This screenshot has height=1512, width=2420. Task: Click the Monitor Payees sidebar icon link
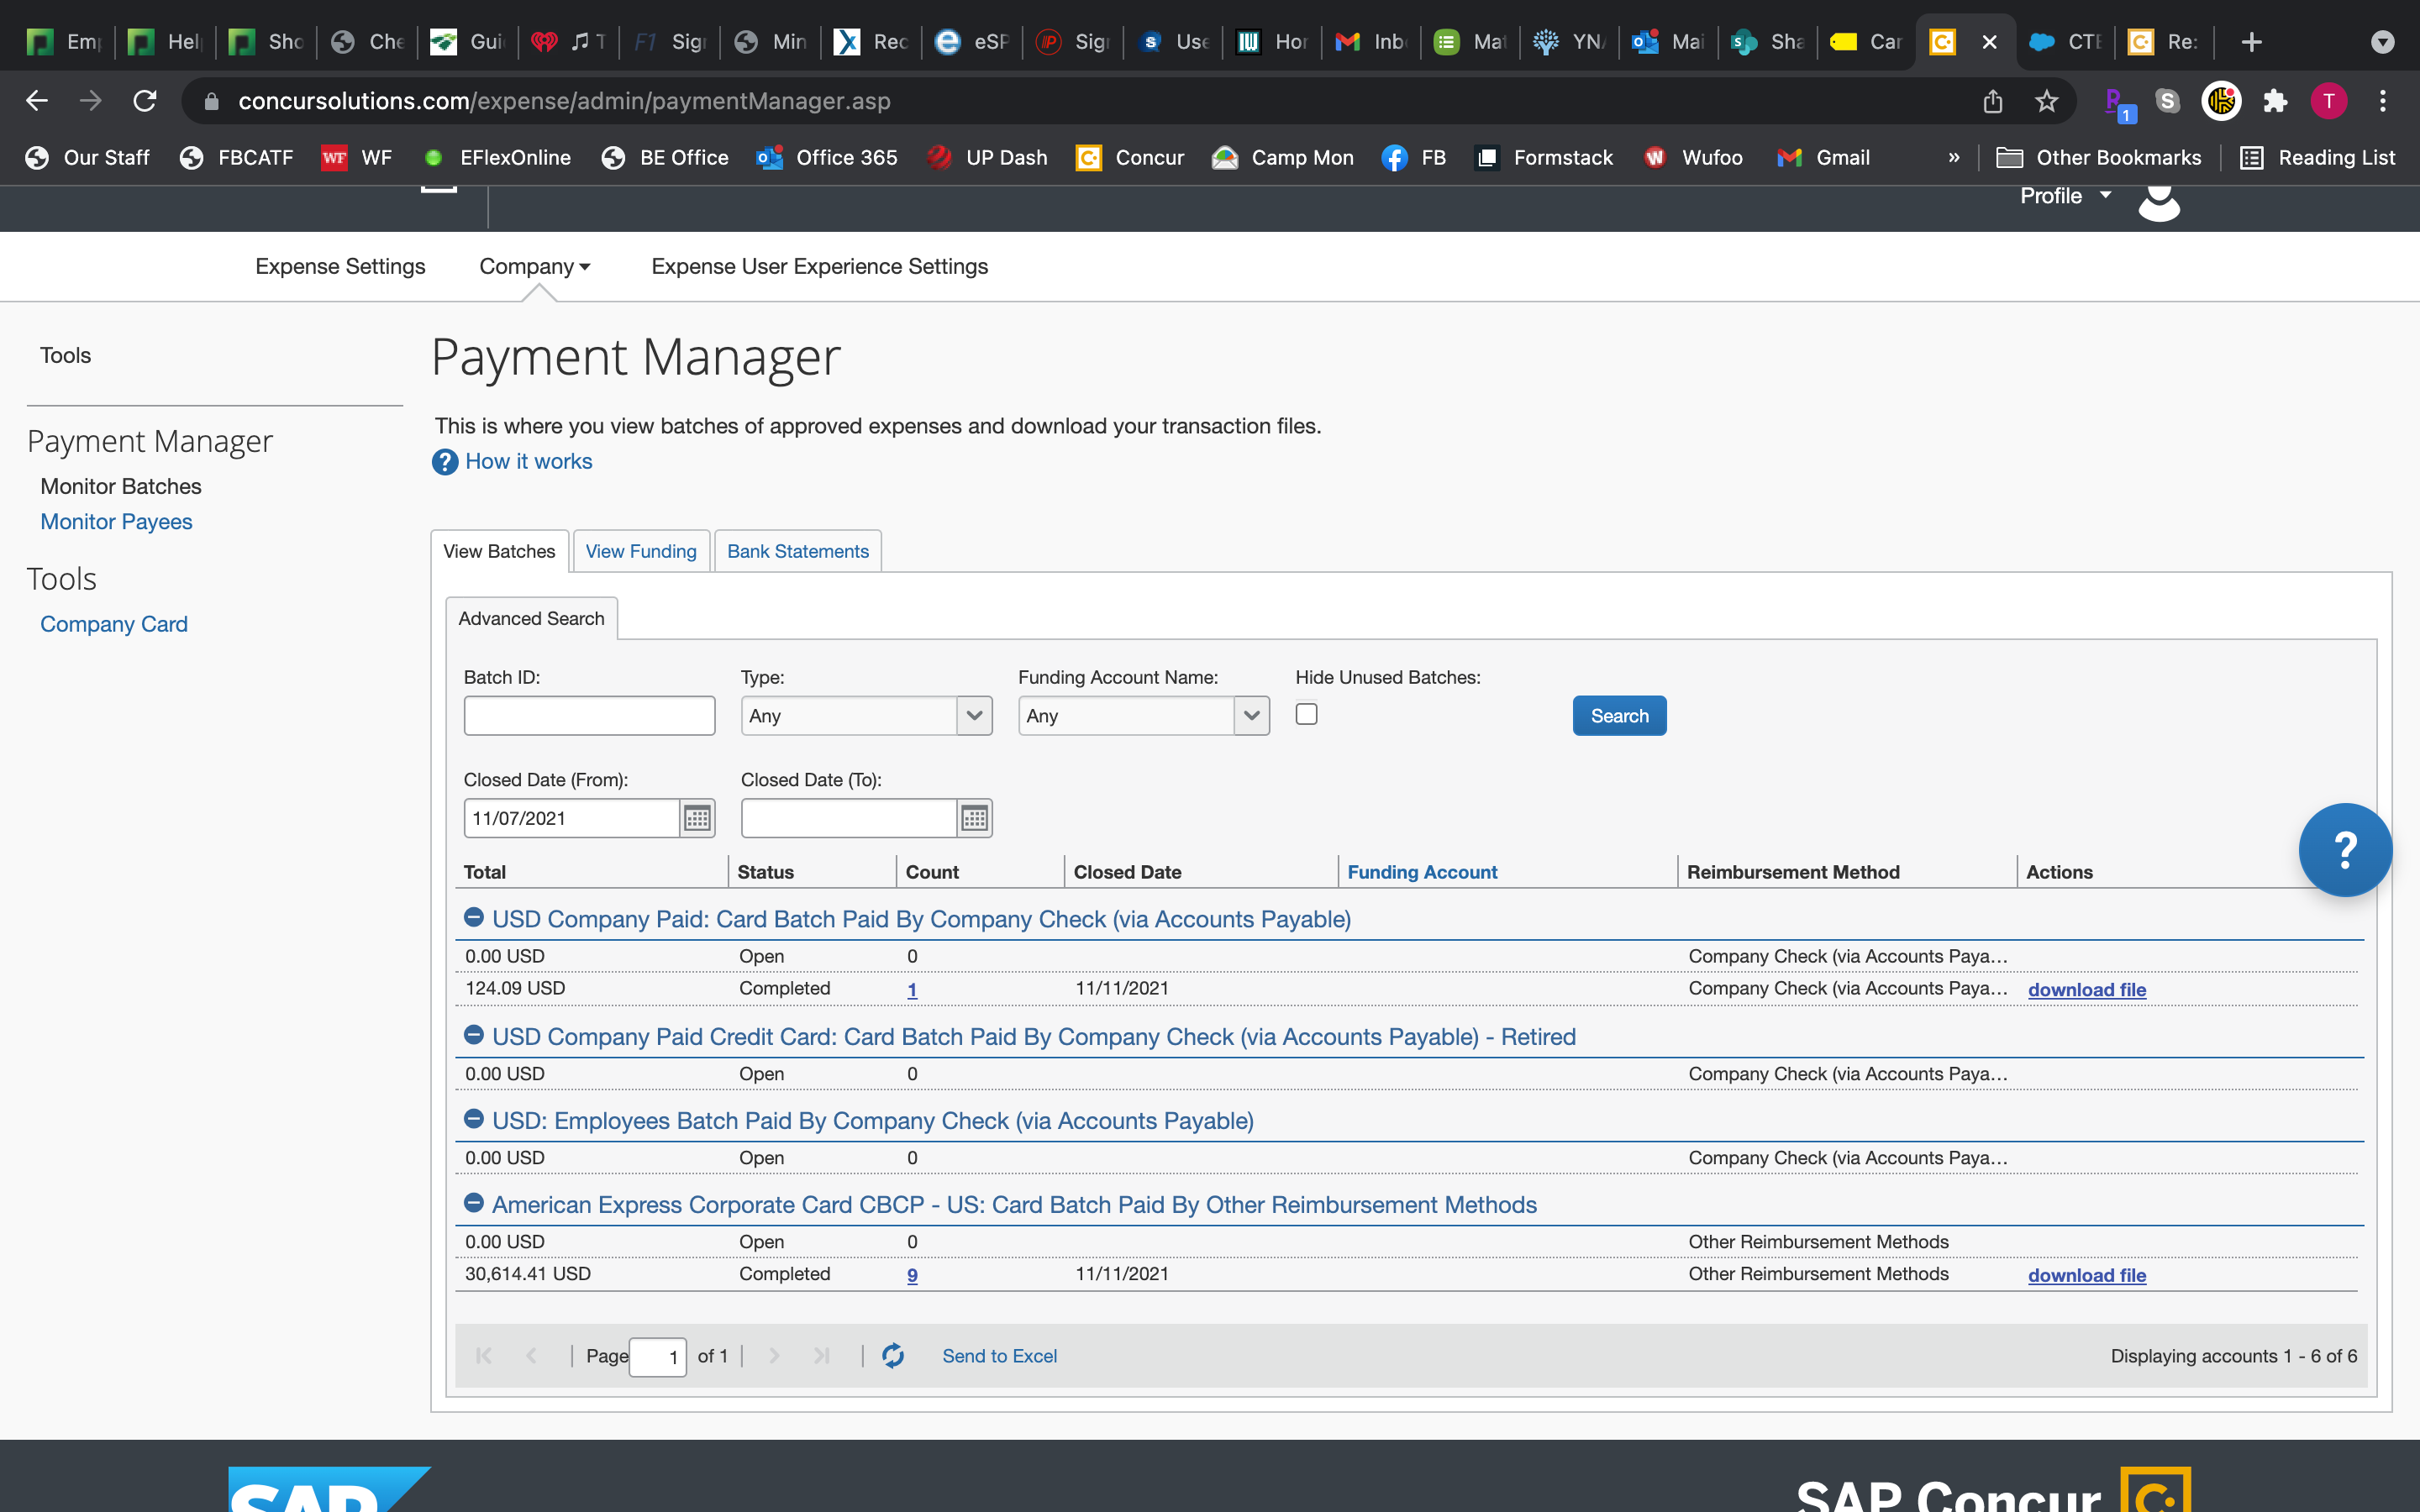[115, 521]
